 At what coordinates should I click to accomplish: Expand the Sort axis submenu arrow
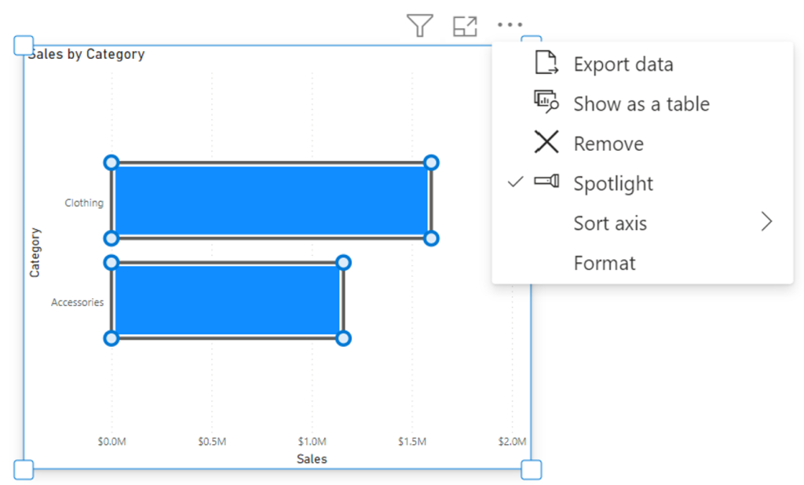point(766,221)
